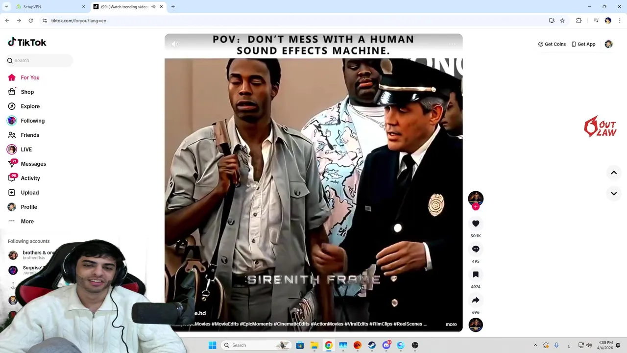Open the 'brothers & one' following account
Viewport: 627px width, 353px height.
pos(32,254)
